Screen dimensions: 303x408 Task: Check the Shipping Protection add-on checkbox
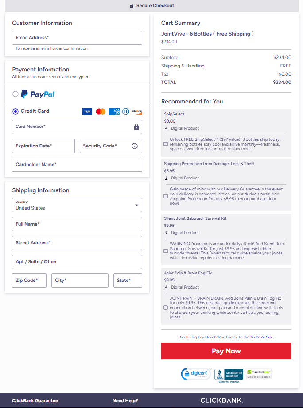(166, 195)
